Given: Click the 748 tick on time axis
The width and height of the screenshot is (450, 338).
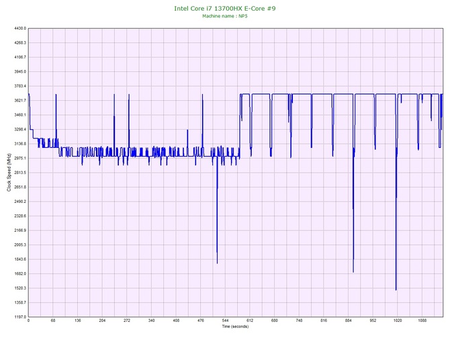Looking at the screenshot, I should (299, 321).
